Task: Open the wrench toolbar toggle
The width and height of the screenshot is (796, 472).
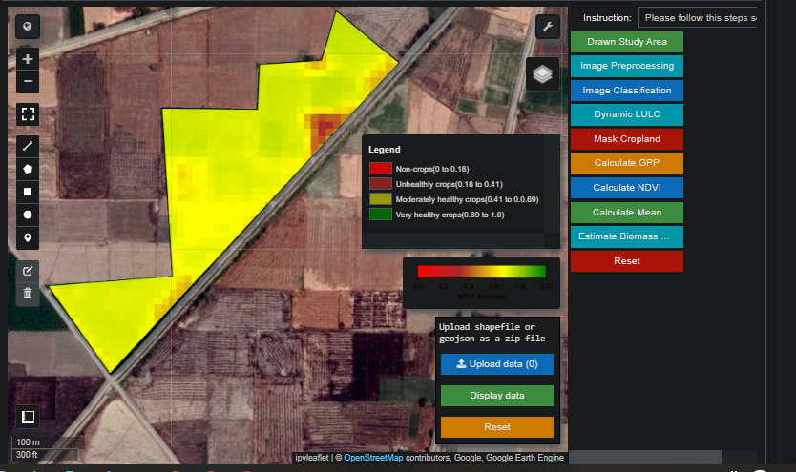Action: [x=548, y=27]
